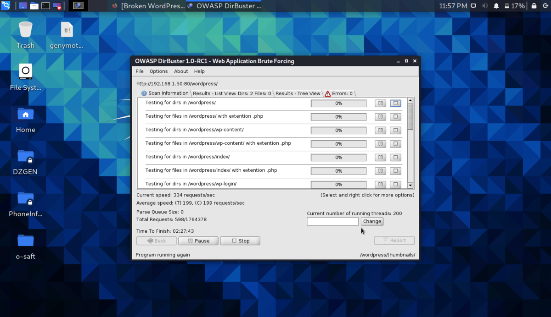Image resolution: width=551 pixels, height=317 pixels.
Task: Click progress bar for /wordpress/ .php files
Action: 339,117
